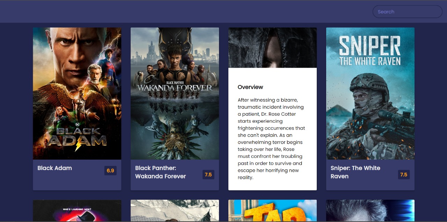
Task: Open the yellow cartoon lettering poster
Action: pos(273,210)
